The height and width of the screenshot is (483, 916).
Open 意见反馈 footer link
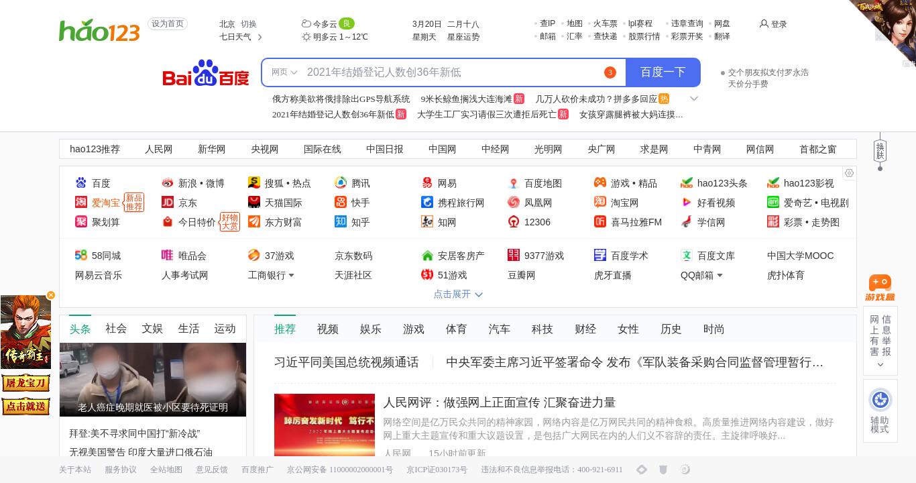tap(212, 470)
